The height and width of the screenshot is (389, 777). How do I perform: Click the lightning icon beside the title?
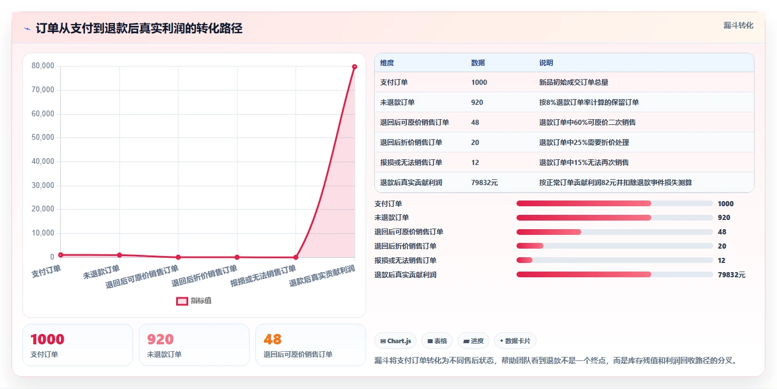[27, 29]
